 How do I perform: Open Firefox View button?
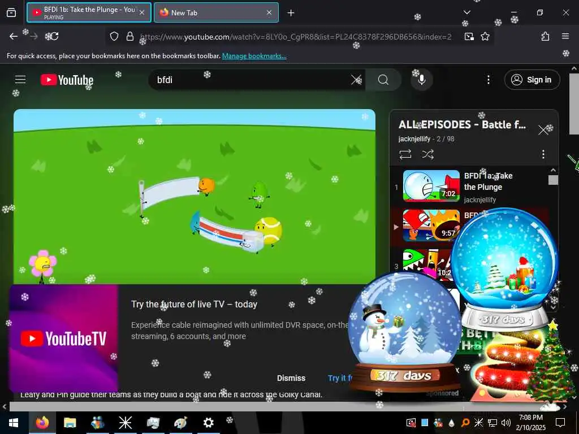coord(11,12)
